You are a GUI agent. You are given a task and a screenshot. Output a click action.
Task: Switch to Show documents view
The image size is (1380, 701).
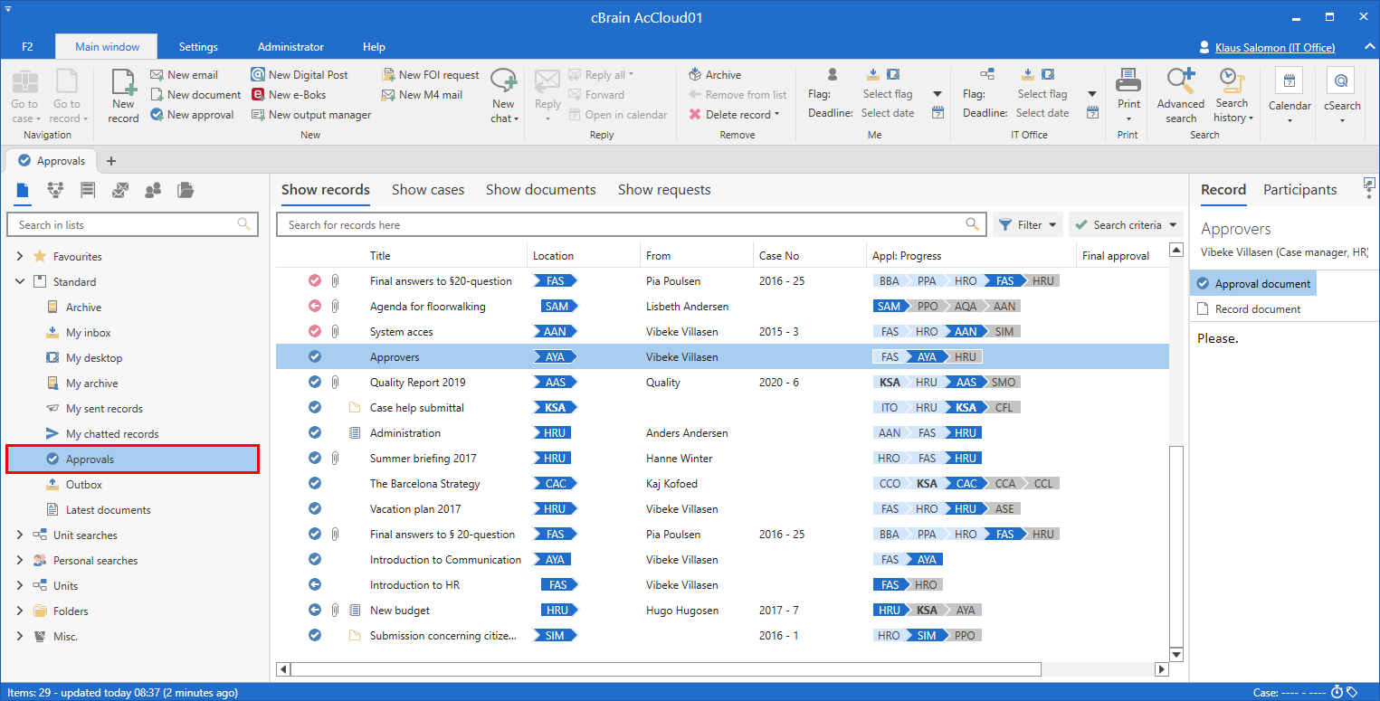click(540, 190)
